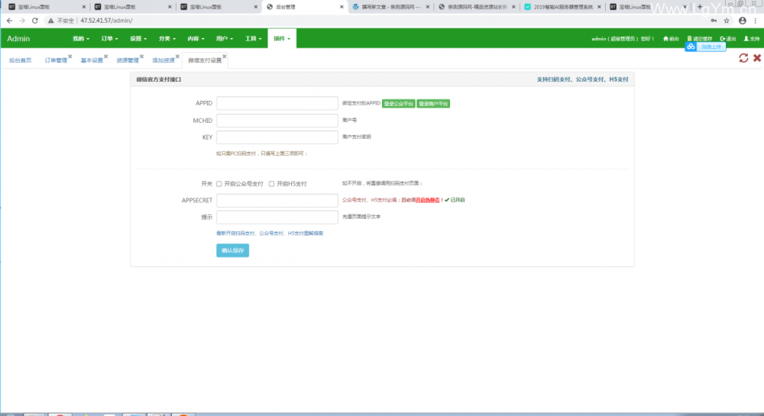Click in the APPSECRET input field
764x416 pixels.
click(277, 201)
